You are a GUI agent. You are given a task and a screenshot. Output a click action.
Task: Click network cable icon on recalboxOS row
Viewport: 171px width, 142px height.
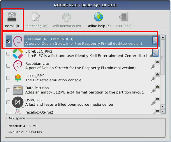click(x=156, y=112)
